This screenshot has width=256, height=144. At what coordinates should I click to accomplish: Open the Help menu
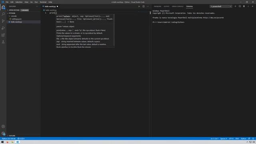coord(50,2)
